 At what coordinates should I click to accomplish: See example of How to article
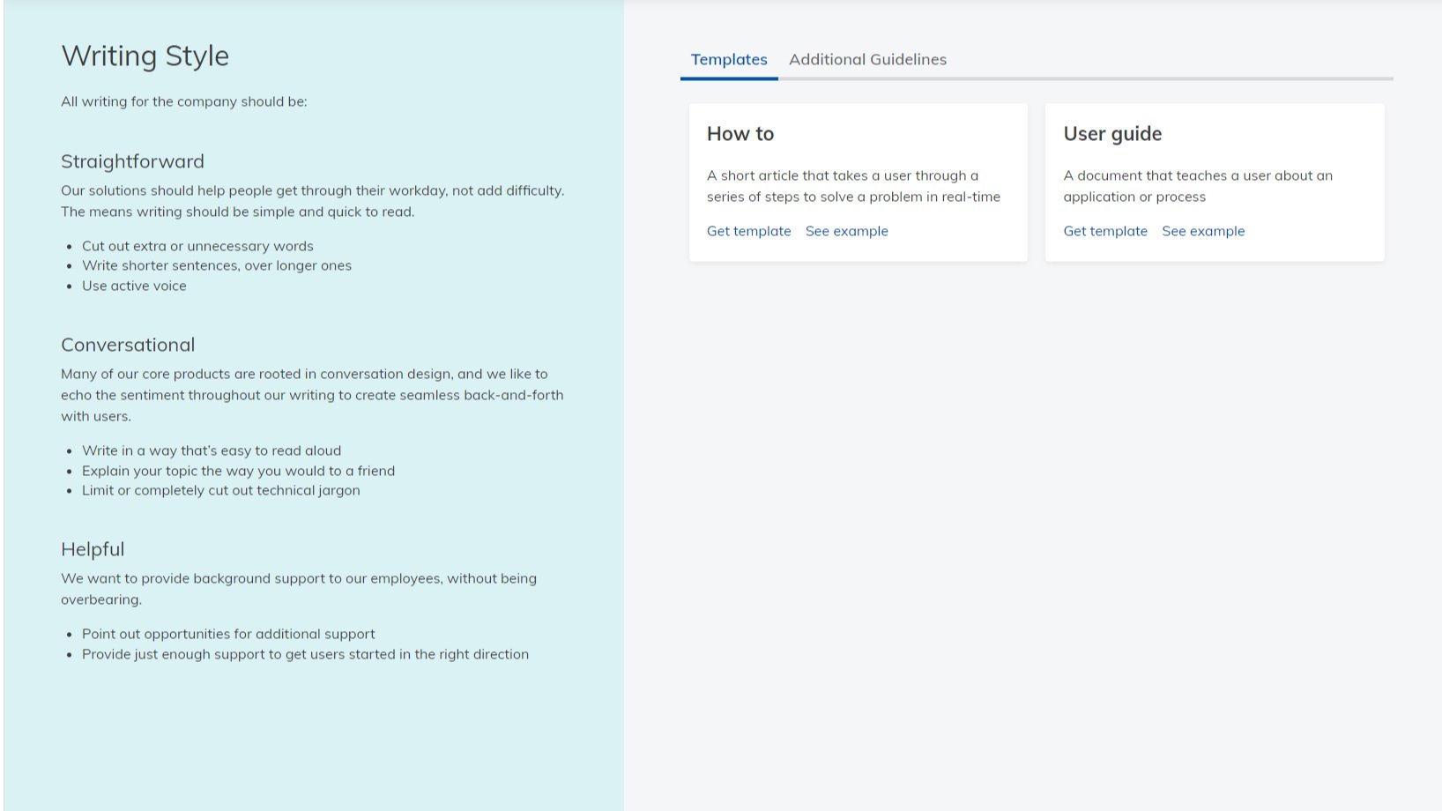pyautogui.click(x=847, y=231)
